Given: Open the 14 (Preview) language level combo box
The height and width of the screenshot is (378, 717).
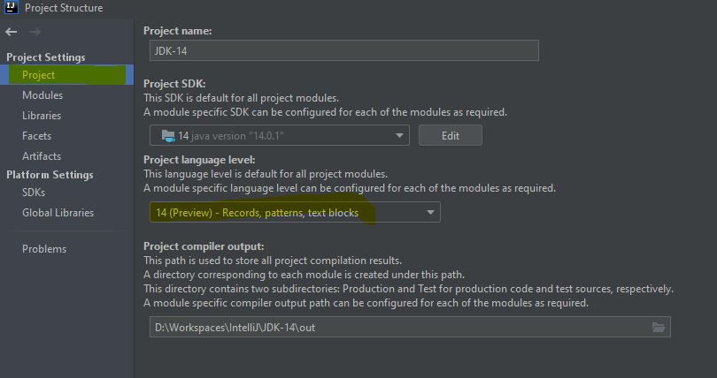Looking at the screenshot, I should (295, 212).
